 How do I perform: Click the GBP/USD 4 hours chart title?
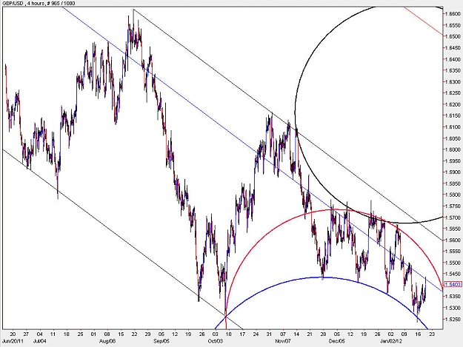38,3
